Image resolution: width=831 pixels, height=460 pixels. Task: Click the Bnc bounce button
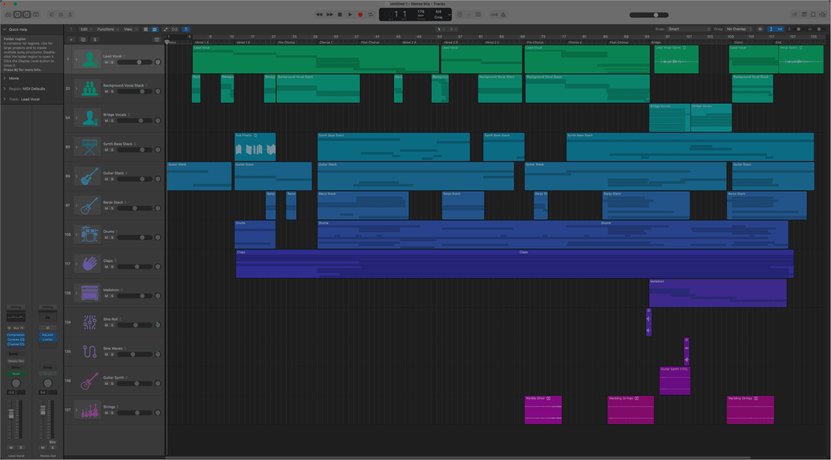53,442
